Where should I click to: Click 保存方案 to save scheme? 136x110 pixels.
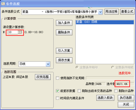64,60
